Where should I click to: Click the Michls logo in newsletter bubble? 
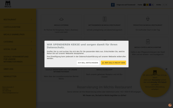[155, 72]
